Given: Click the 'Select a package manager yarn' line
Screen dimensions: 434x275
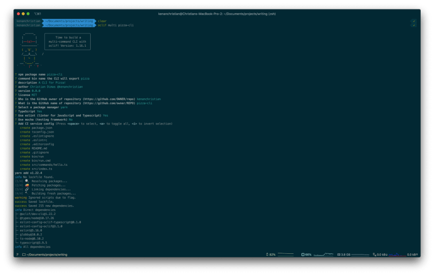Looking at the screenshot, I should click(x=41, y=107).
